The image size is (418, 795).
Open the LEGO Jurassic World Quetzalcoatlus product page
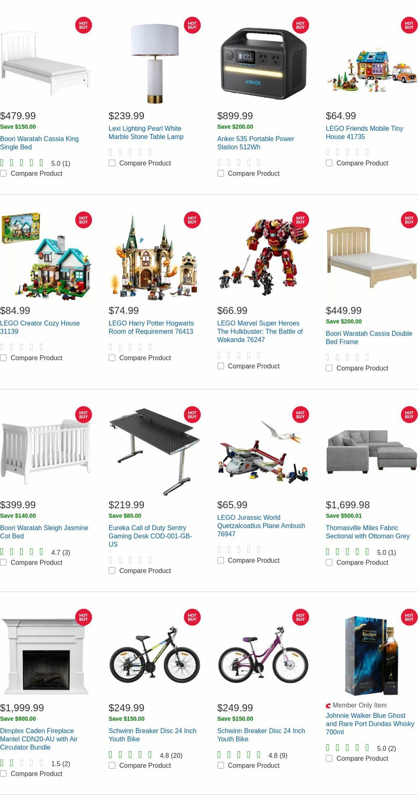261,526
